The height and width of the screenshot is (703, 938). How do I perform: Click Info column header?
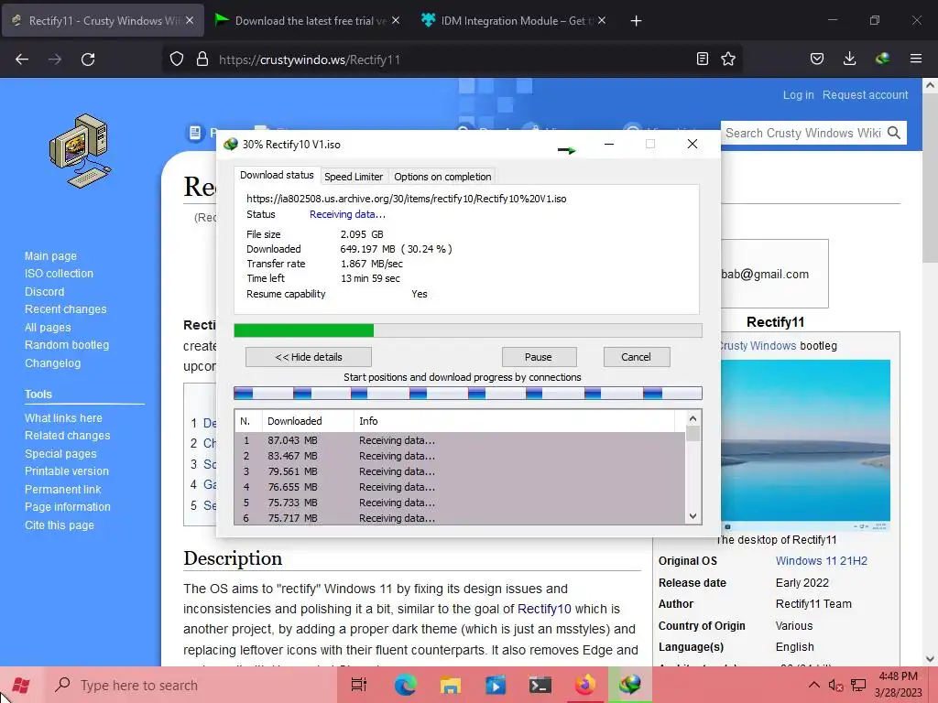tap(514, 421)
